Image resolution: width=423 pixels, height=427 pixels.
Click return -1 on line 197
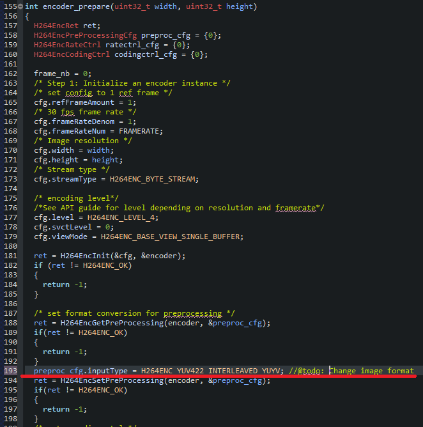pyautogui.click(x=65, y=409)
